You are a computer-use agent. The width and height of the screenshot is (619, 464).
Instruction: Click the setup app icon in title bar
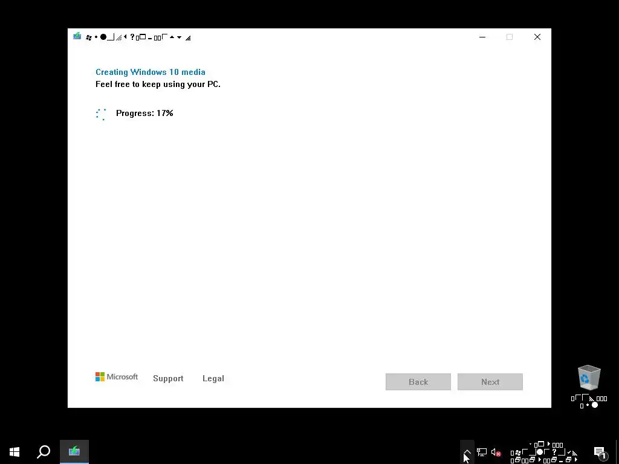tap(77, 37)
